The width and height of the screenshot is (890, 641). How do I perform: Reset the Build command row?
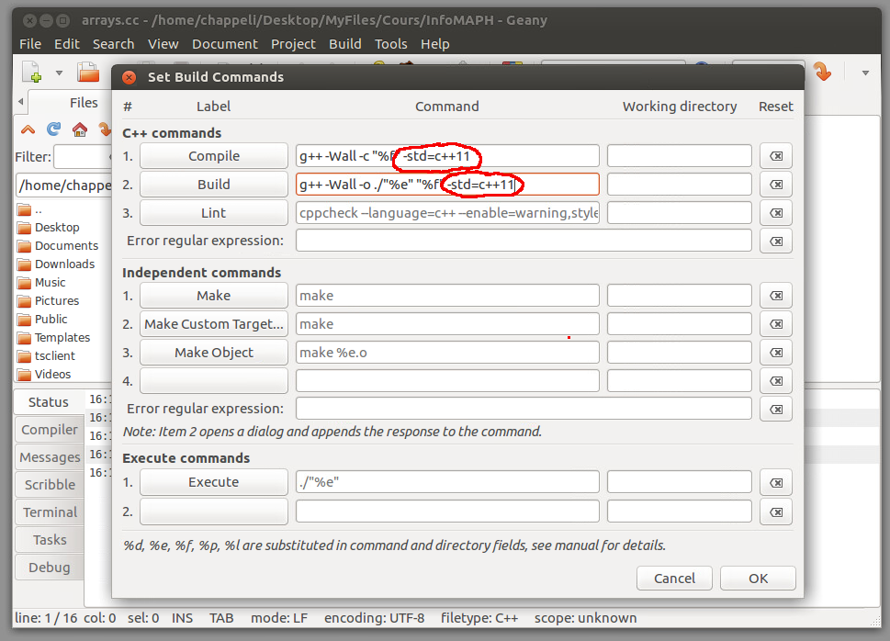[x=775, y=185]
